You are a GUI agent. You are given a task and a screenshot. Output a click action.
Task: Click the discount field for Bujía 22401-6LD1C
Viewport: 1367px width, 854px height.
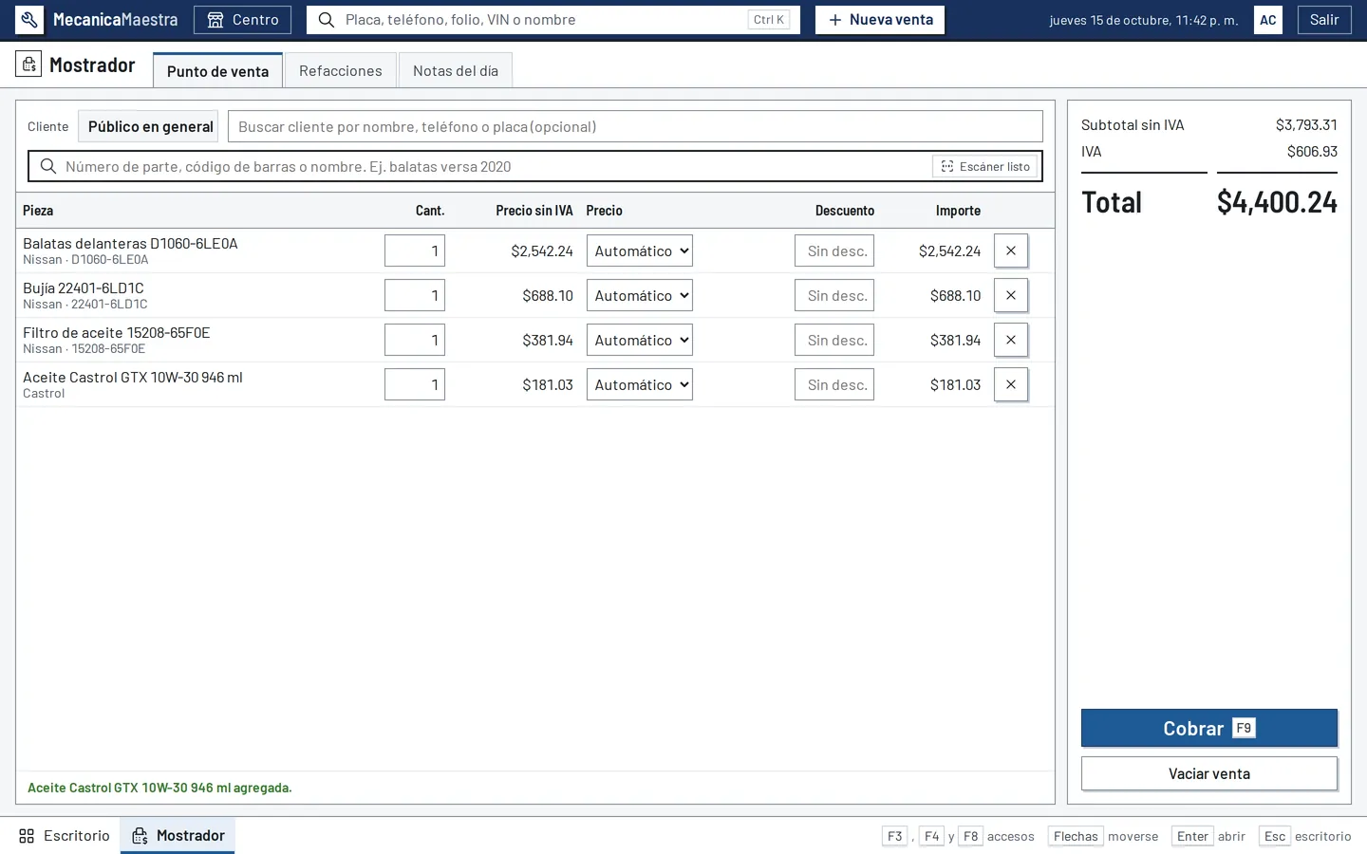click(834, 295)
